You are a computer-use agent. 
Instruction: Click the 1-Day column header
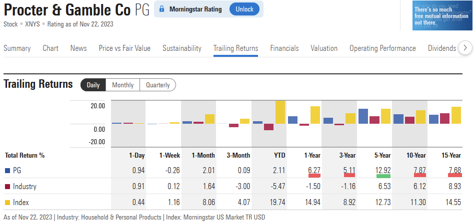[137, 156]
